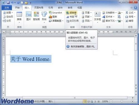This screenshot has width=139, height=105.
Task: Insert a 编号 (Number)
Action: point(129,21)
